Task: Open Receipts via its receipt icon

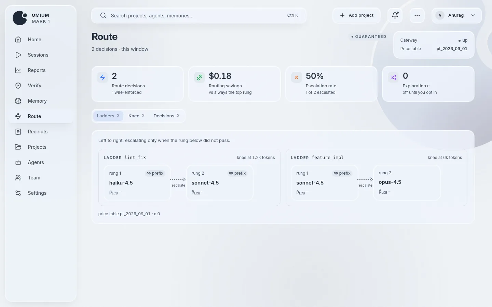Action: (18, 132)
